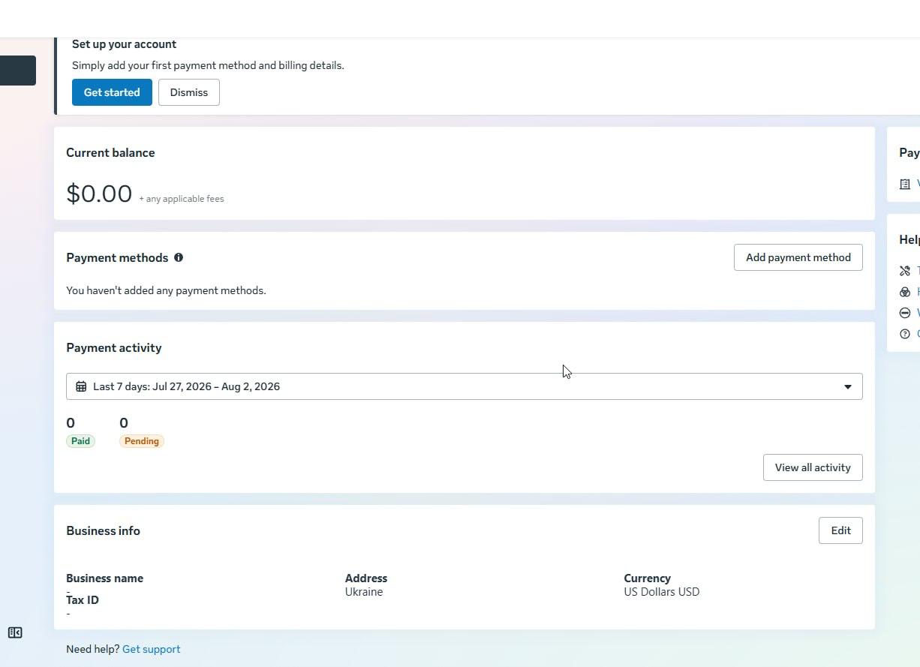Click the calendar icon in the date range field
This screenshot has width=920, height=667.
[x=81, y=386]
